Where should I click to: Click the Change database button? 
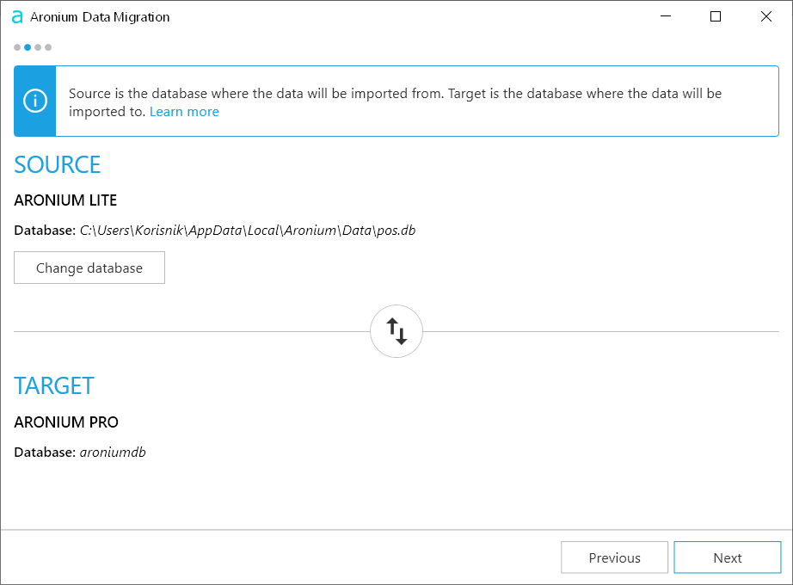point(89,268)
